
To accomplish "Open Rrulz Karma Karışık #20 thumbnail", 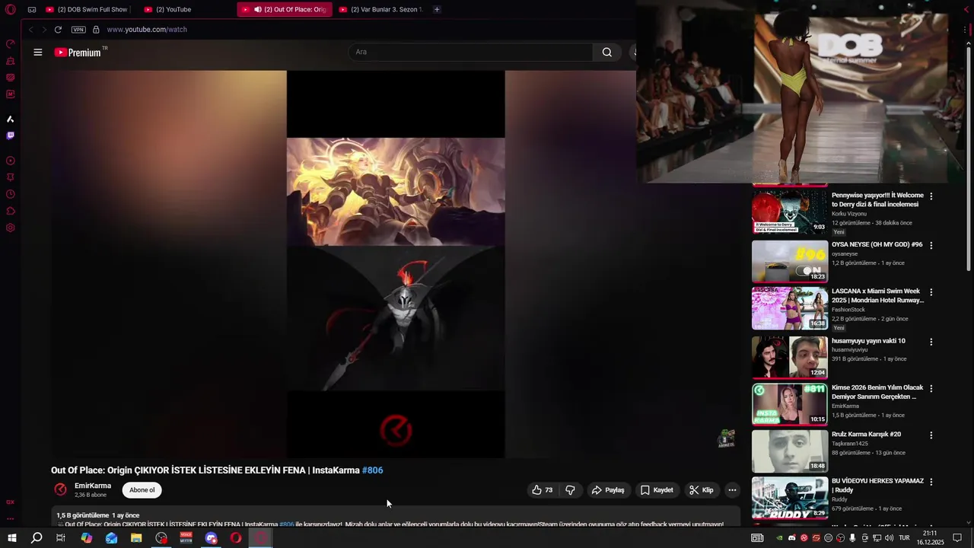I will pos(790,451).
